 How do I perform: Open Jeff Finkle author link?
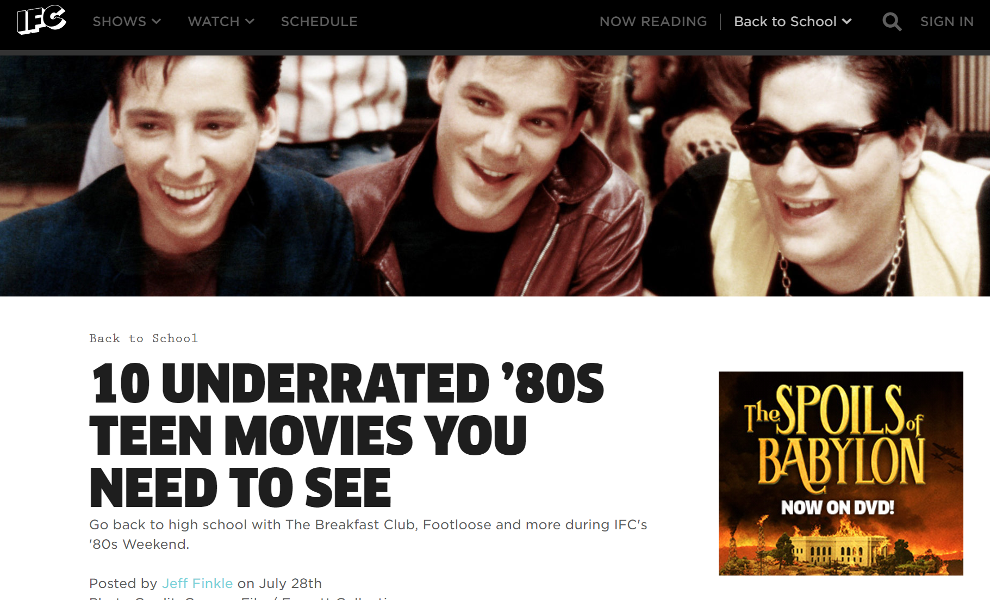(x=197, y=583)
